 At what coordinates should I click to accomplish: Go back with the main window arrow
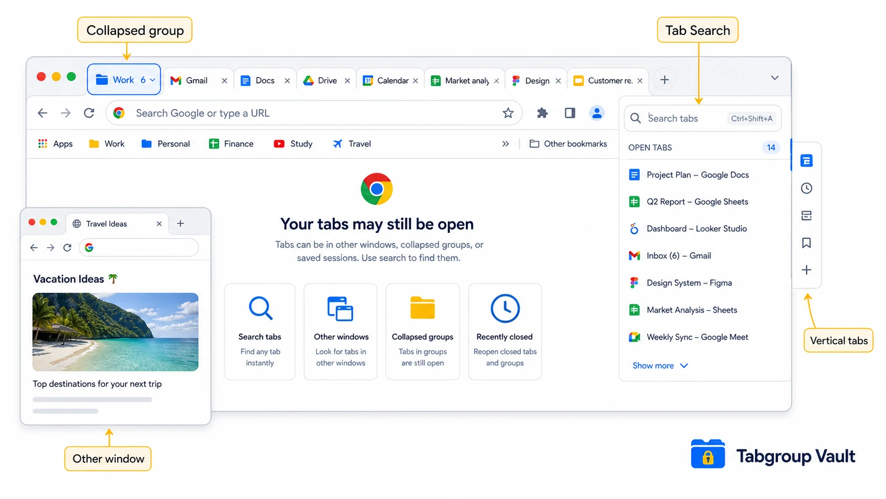coord(43,113)
